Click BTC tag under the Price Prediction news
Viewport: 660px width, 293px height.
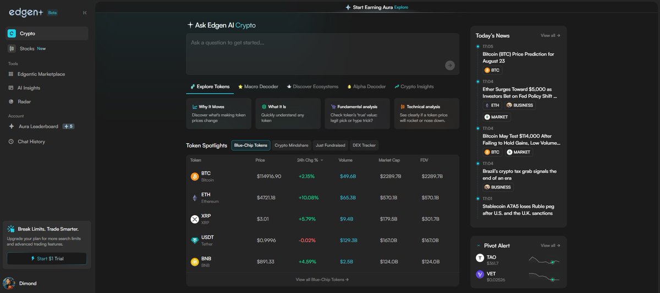click(x=492, y=70)
